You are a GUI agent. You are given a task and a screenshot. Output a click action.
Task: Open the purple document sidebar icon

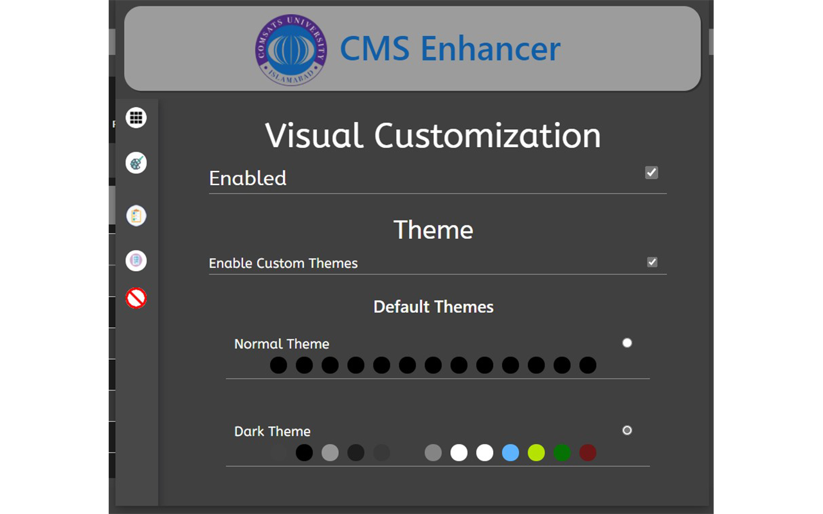point(136,261)
